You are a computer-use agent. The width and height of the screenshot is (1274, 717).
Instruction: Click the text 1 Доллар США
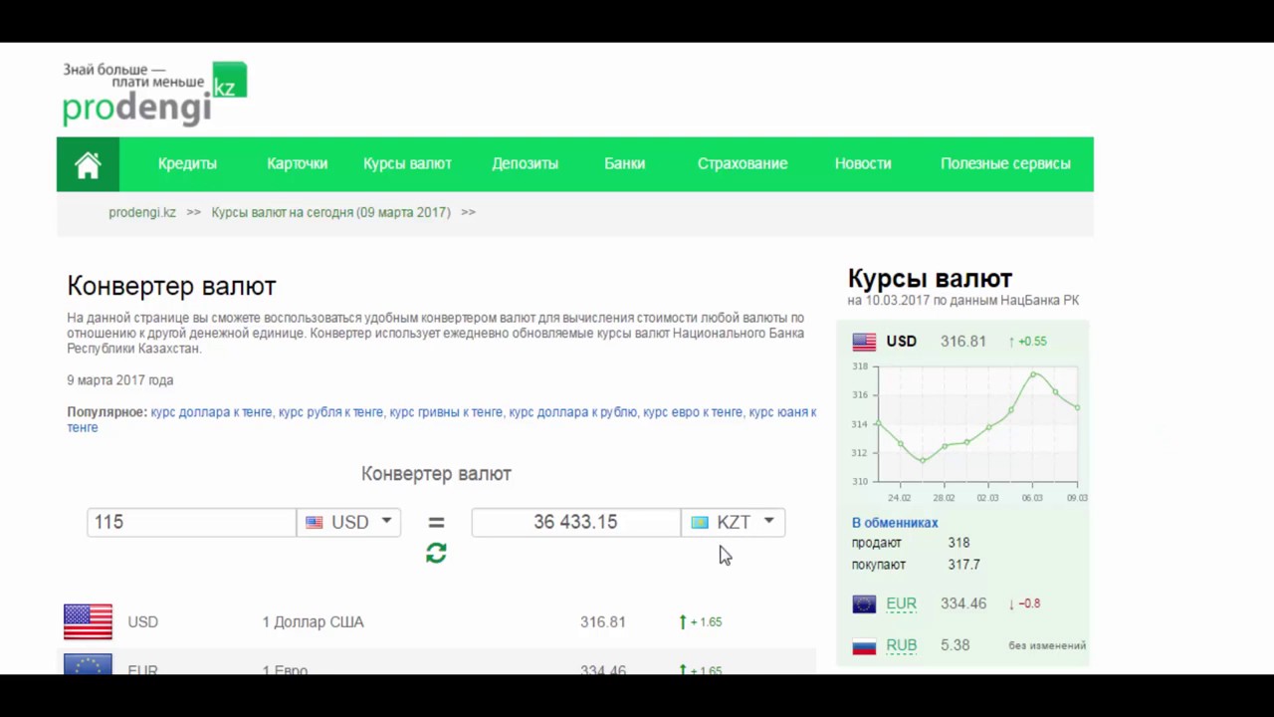coord(313,621)
